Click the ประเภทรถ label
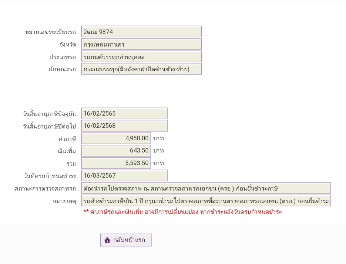 point(64,57)
